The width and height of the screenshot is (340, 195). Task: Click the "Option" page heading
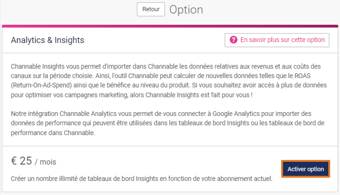click(x=186, y=10)
